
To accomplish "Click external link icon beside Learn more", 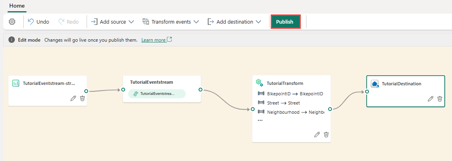I will 170,40.
